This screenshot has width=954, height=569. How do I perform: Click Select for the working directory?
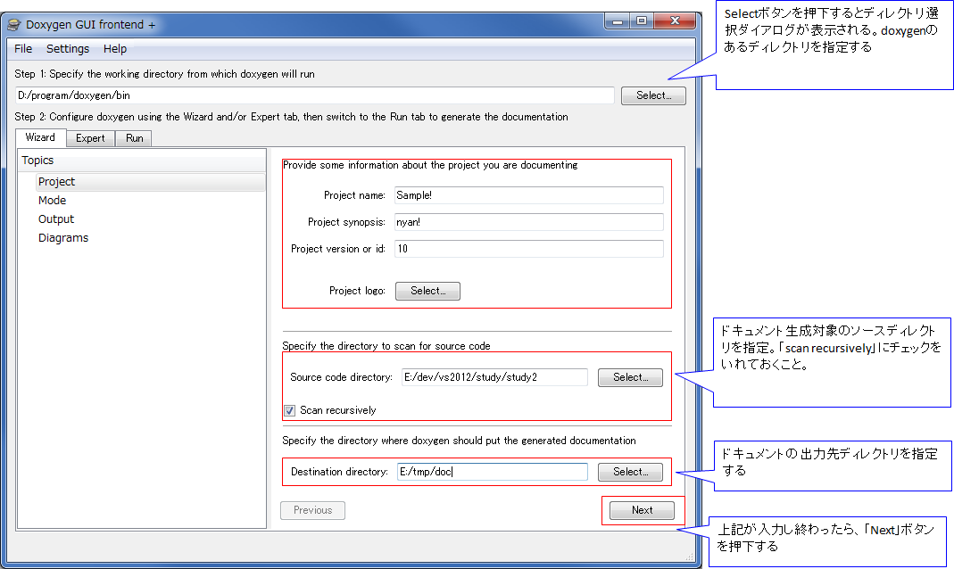pyautogui.click(x=653, y=95)
